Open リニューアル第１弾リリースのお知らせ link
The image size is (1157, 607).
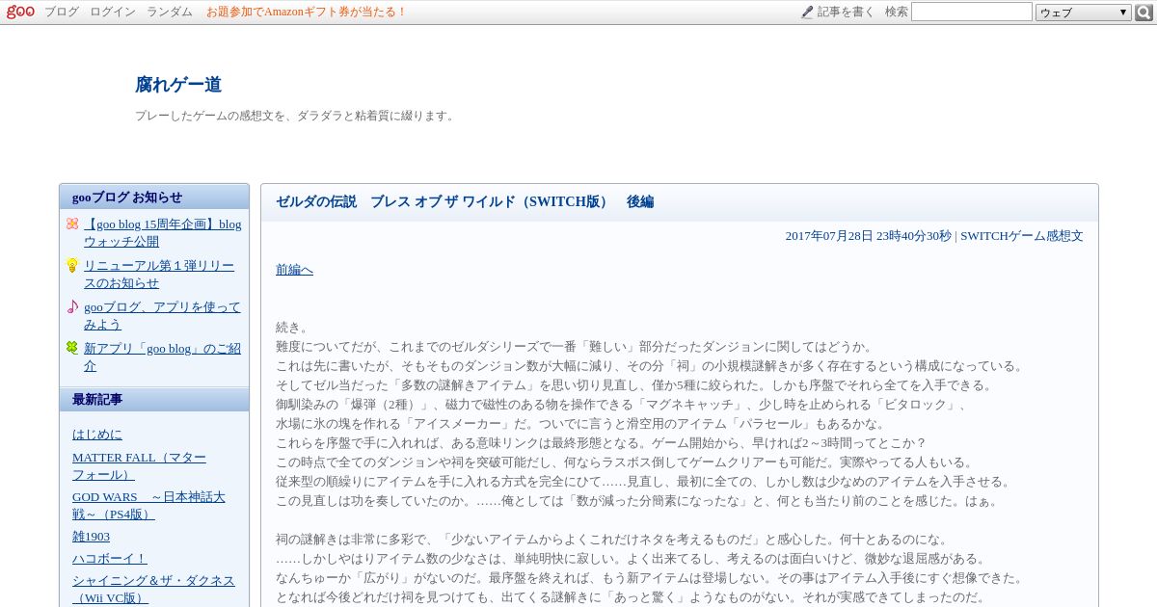159,274
